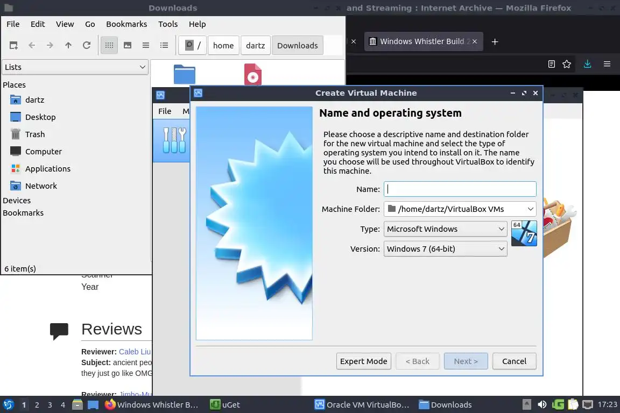This screenshot has width=620, height=413.
Task: Open file manager launcher in taskbar
Action: [77, 405]
